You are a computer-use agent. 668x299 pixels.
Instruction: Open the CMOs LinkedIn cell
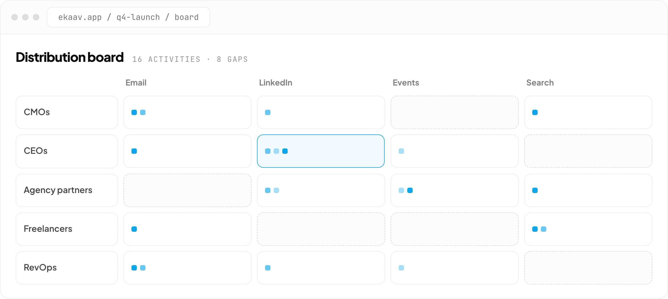(x=321, y=112)
